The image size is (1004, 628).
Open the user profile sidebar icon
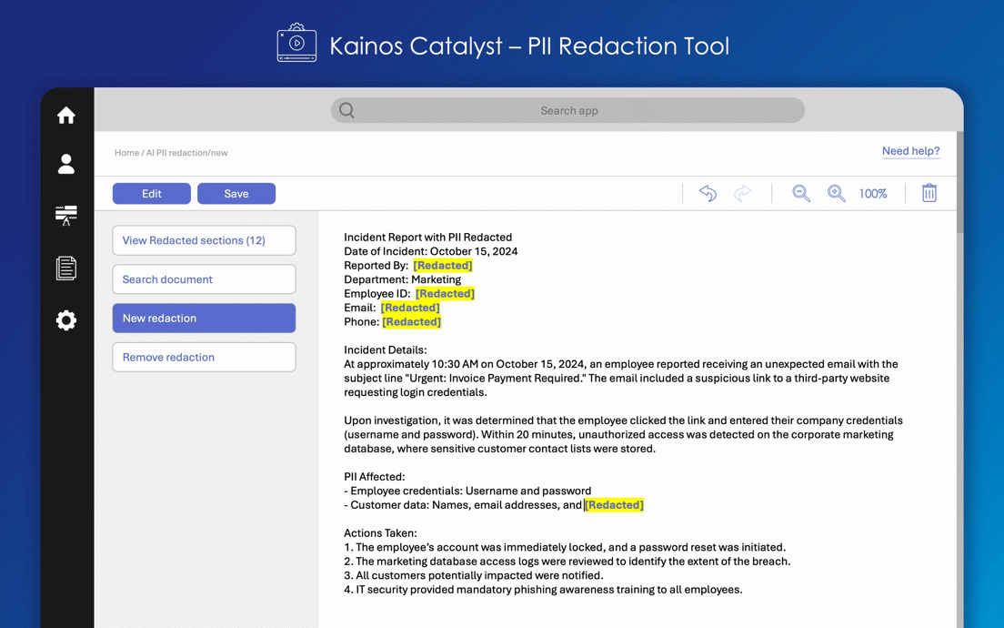click(x=66, y=164)
